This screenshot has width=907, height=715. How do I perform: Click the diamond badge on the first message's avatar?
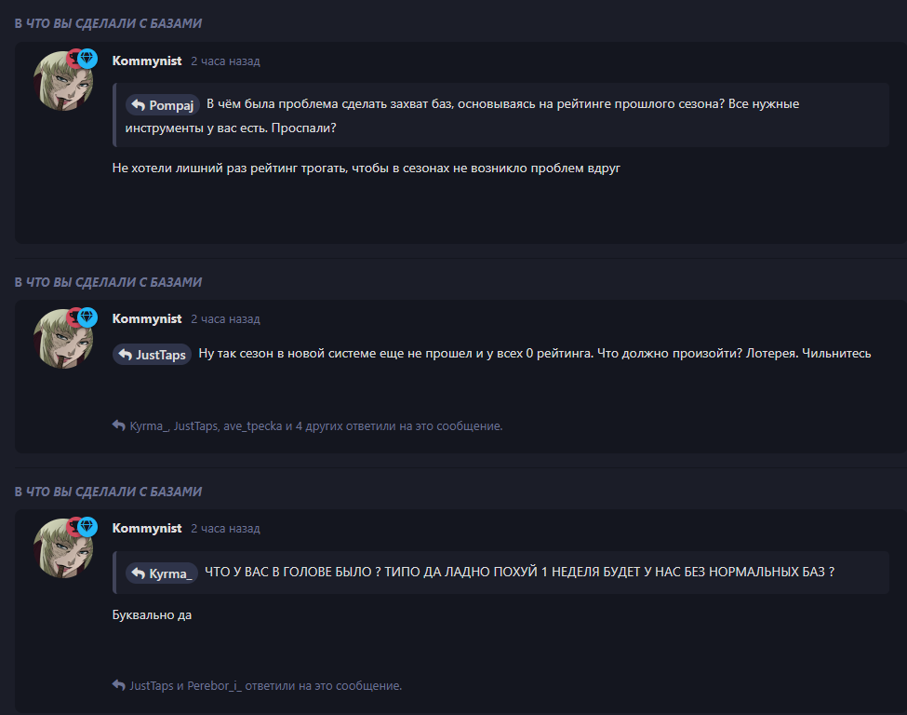pos(87,59)
